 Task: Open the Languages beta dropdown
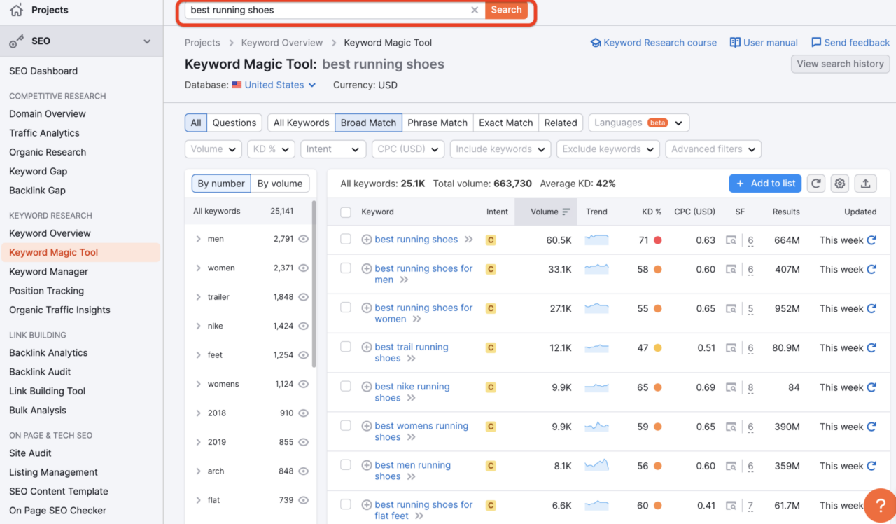[639, 123]
